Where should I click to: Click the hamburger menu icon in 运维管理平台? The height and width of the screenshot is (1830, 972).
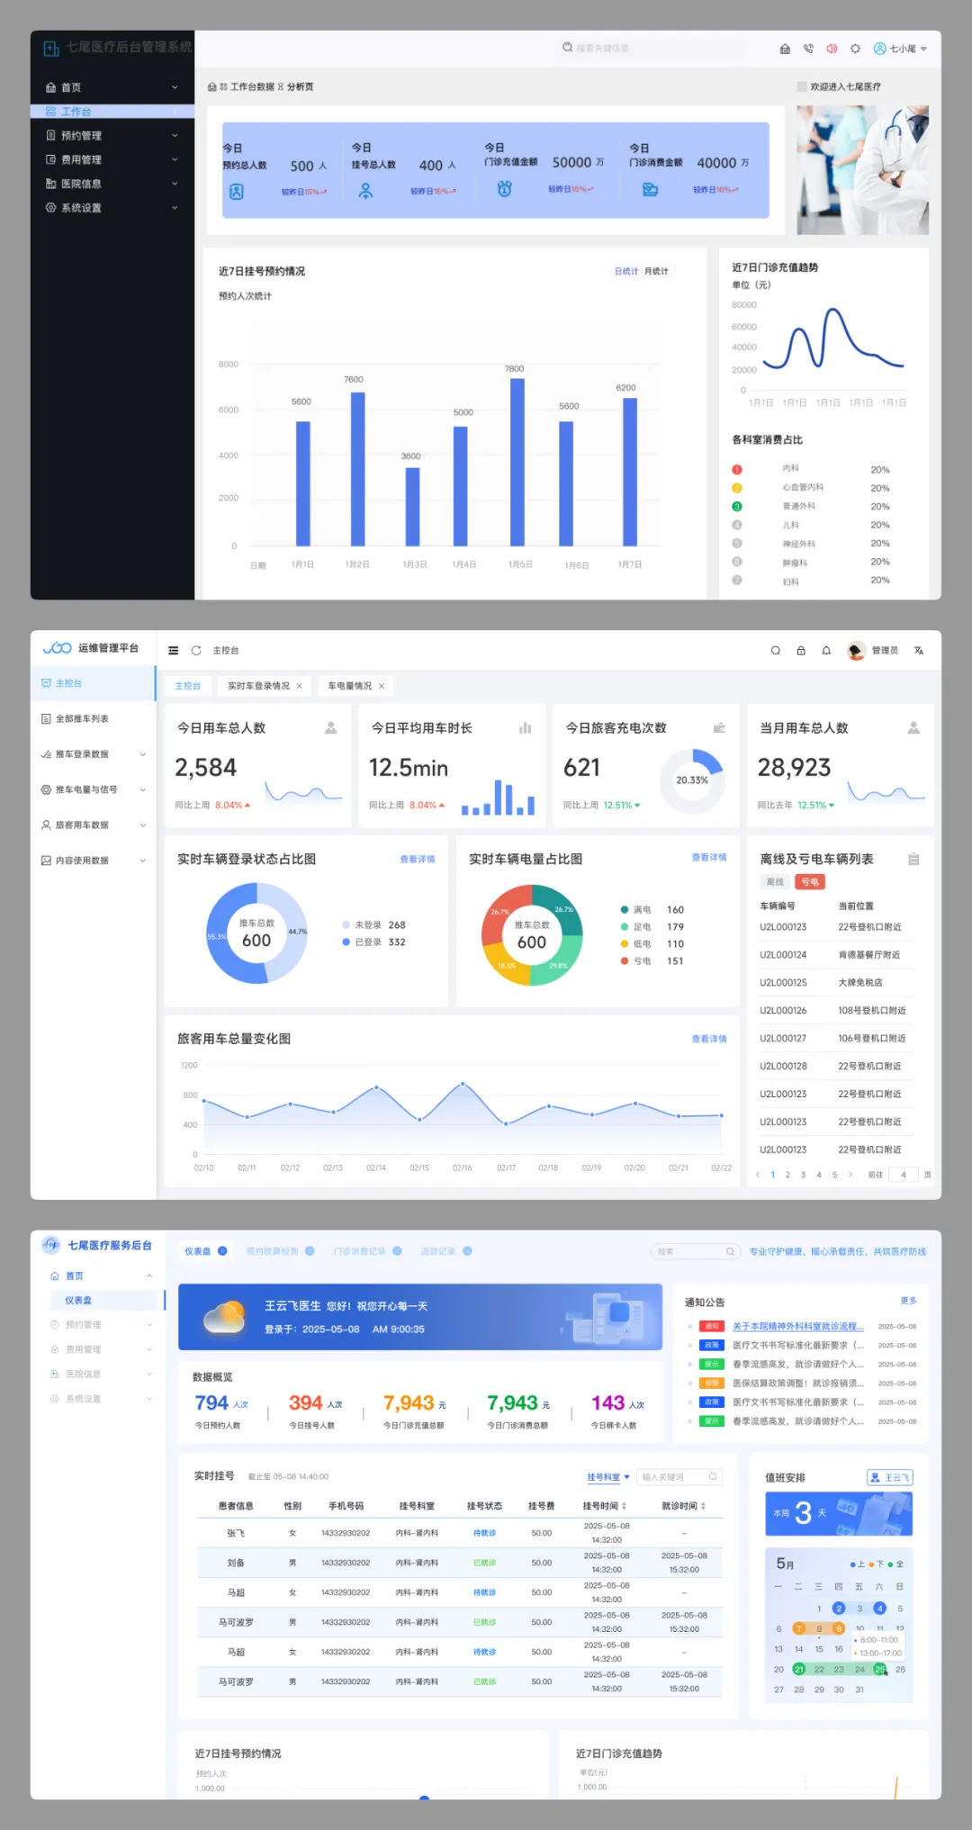[x=174, y=650]
